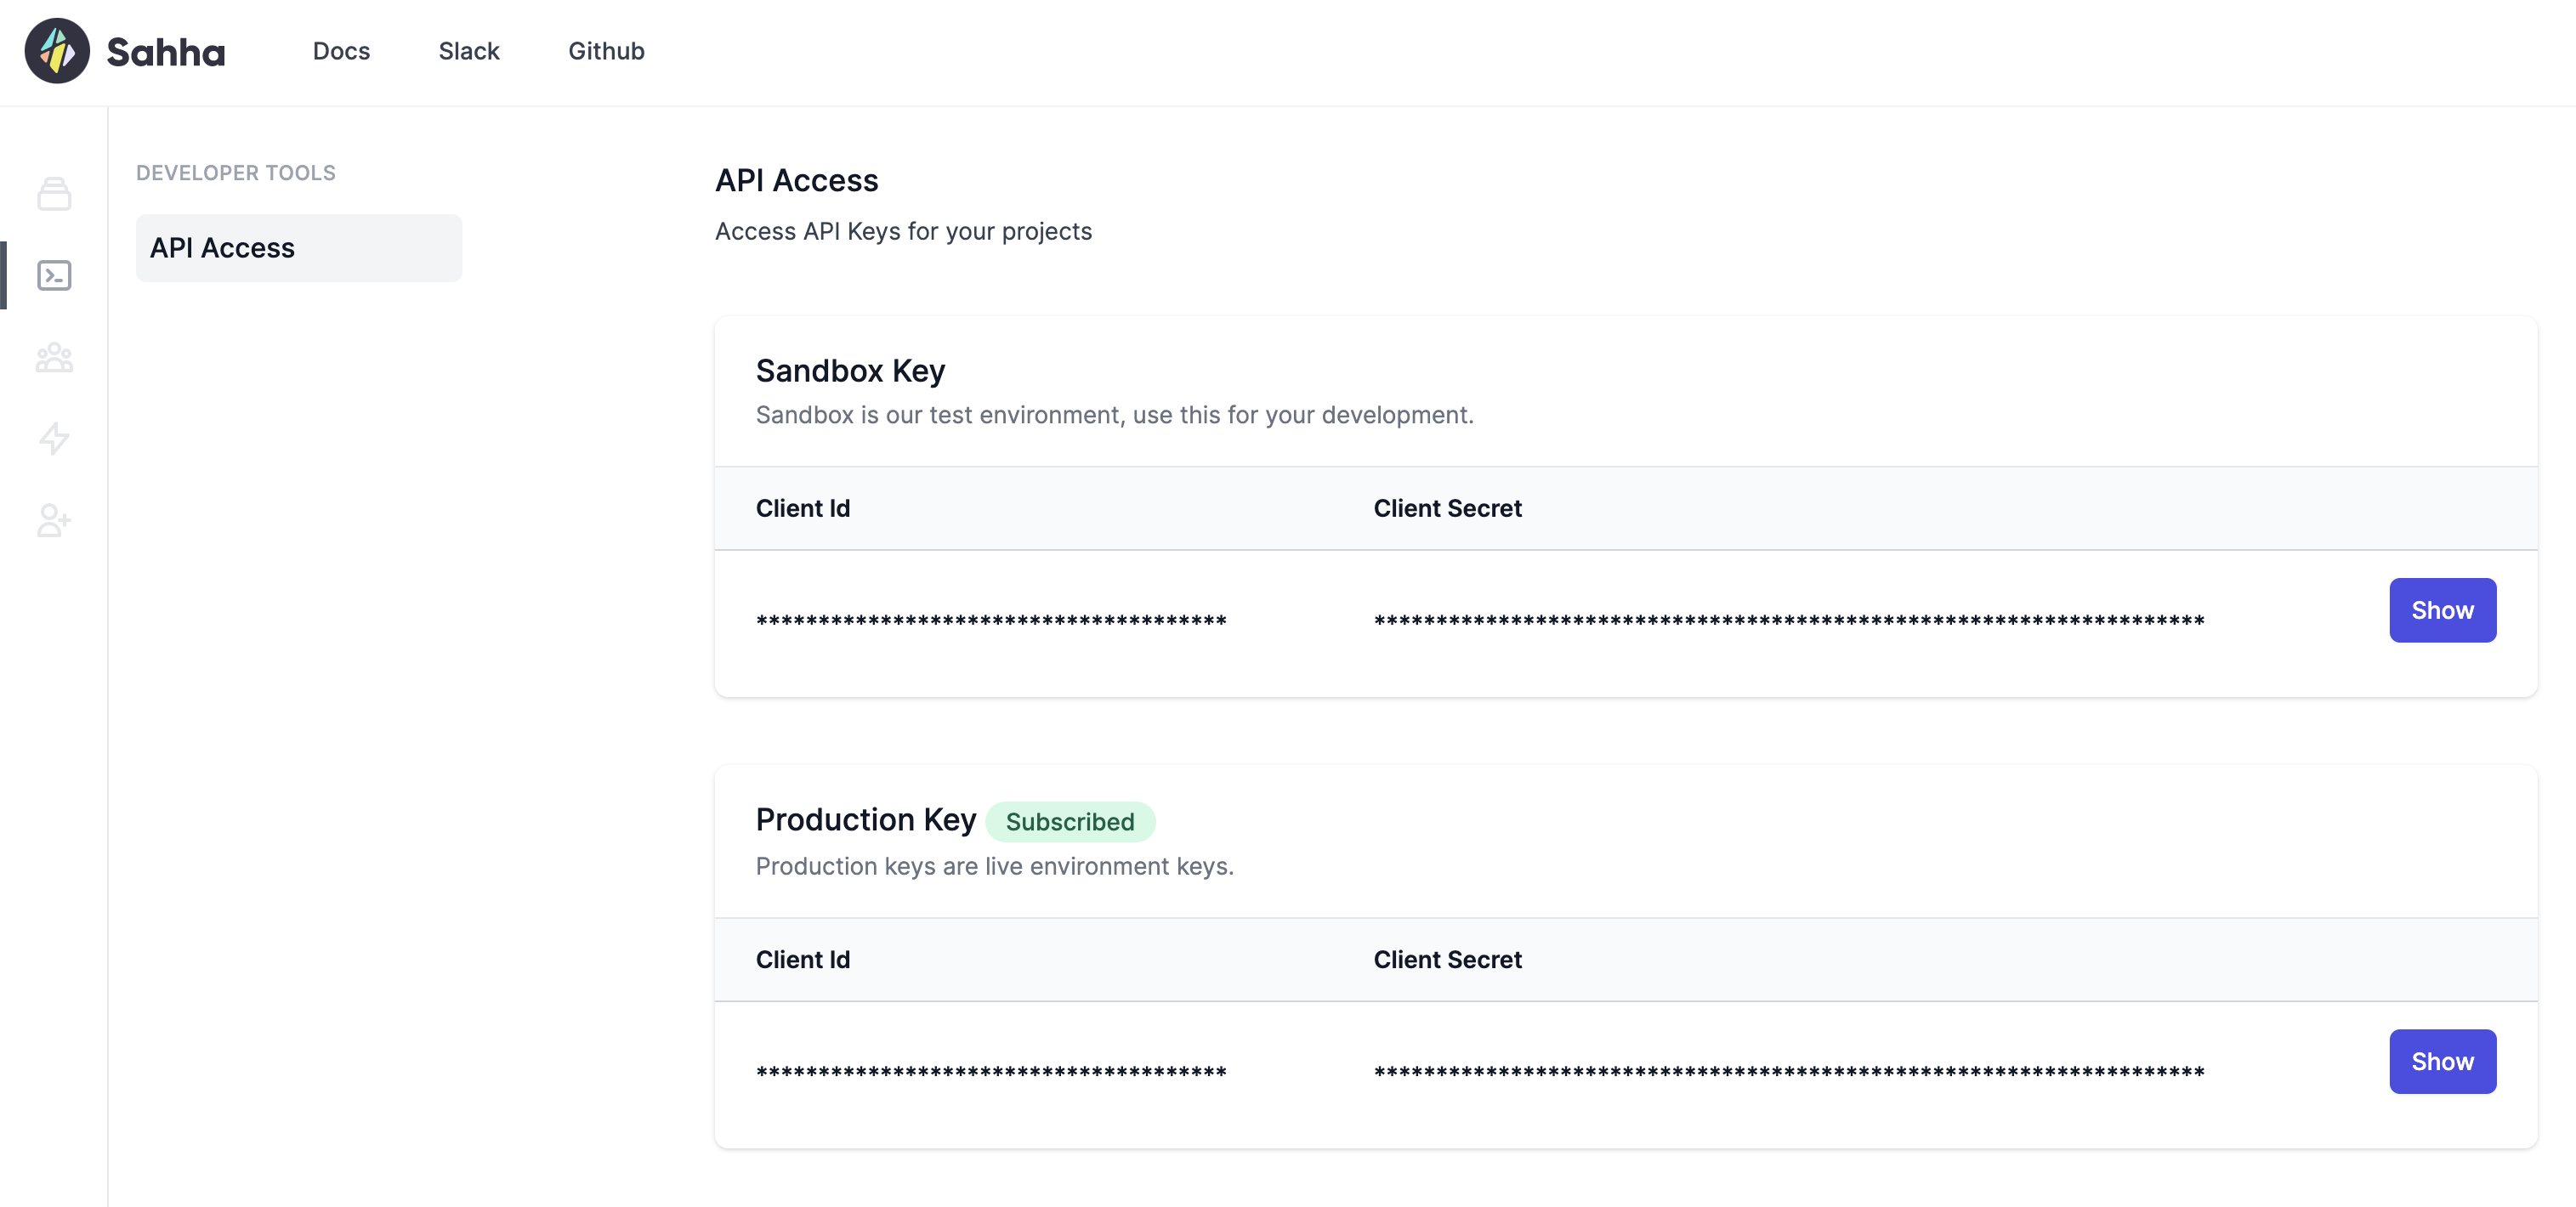Image resolution: width=2576 pixels, height=1207 pixels.
Task: Click the add user sidebar icon
Action: coord(54,520)
